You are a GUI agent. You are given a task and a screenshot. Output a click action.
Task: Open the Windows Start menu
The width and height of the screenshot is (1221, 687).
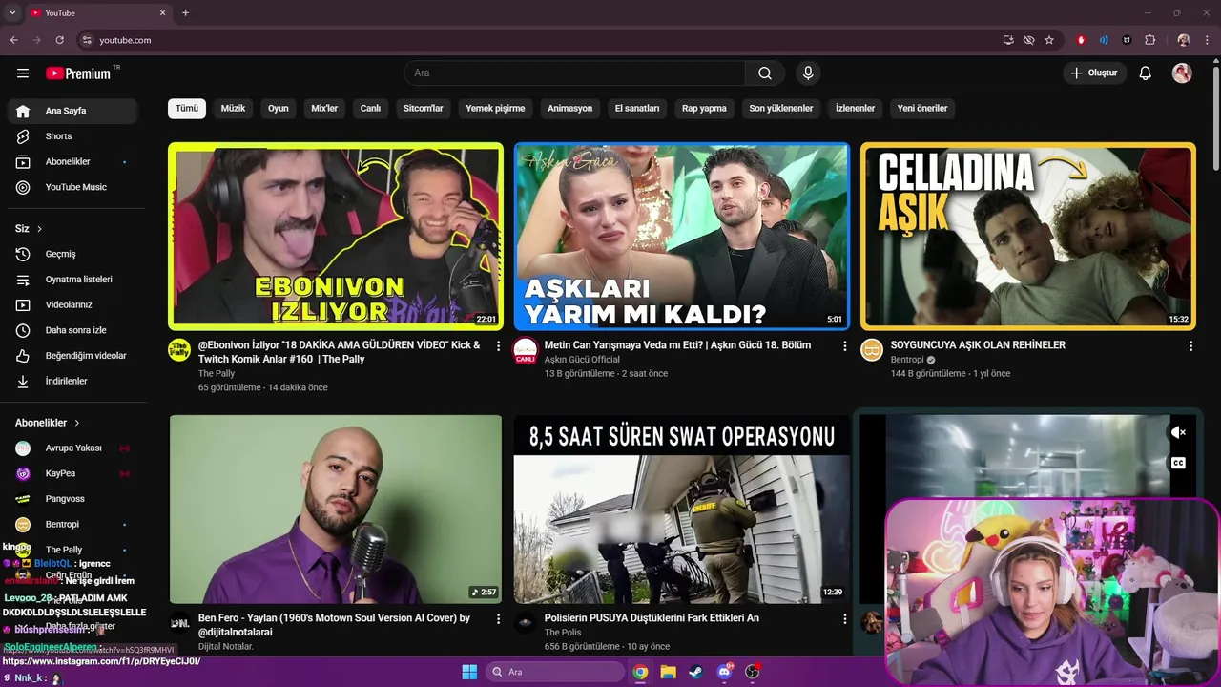click(x=469, y=672)
